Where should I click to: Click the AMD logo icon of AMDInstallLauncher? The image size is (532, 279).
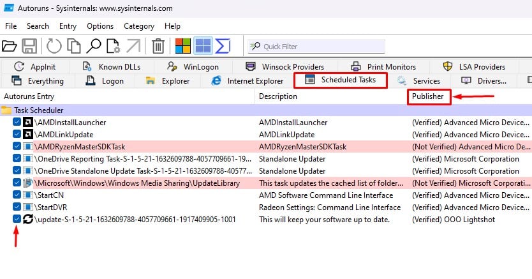(28, 122)
